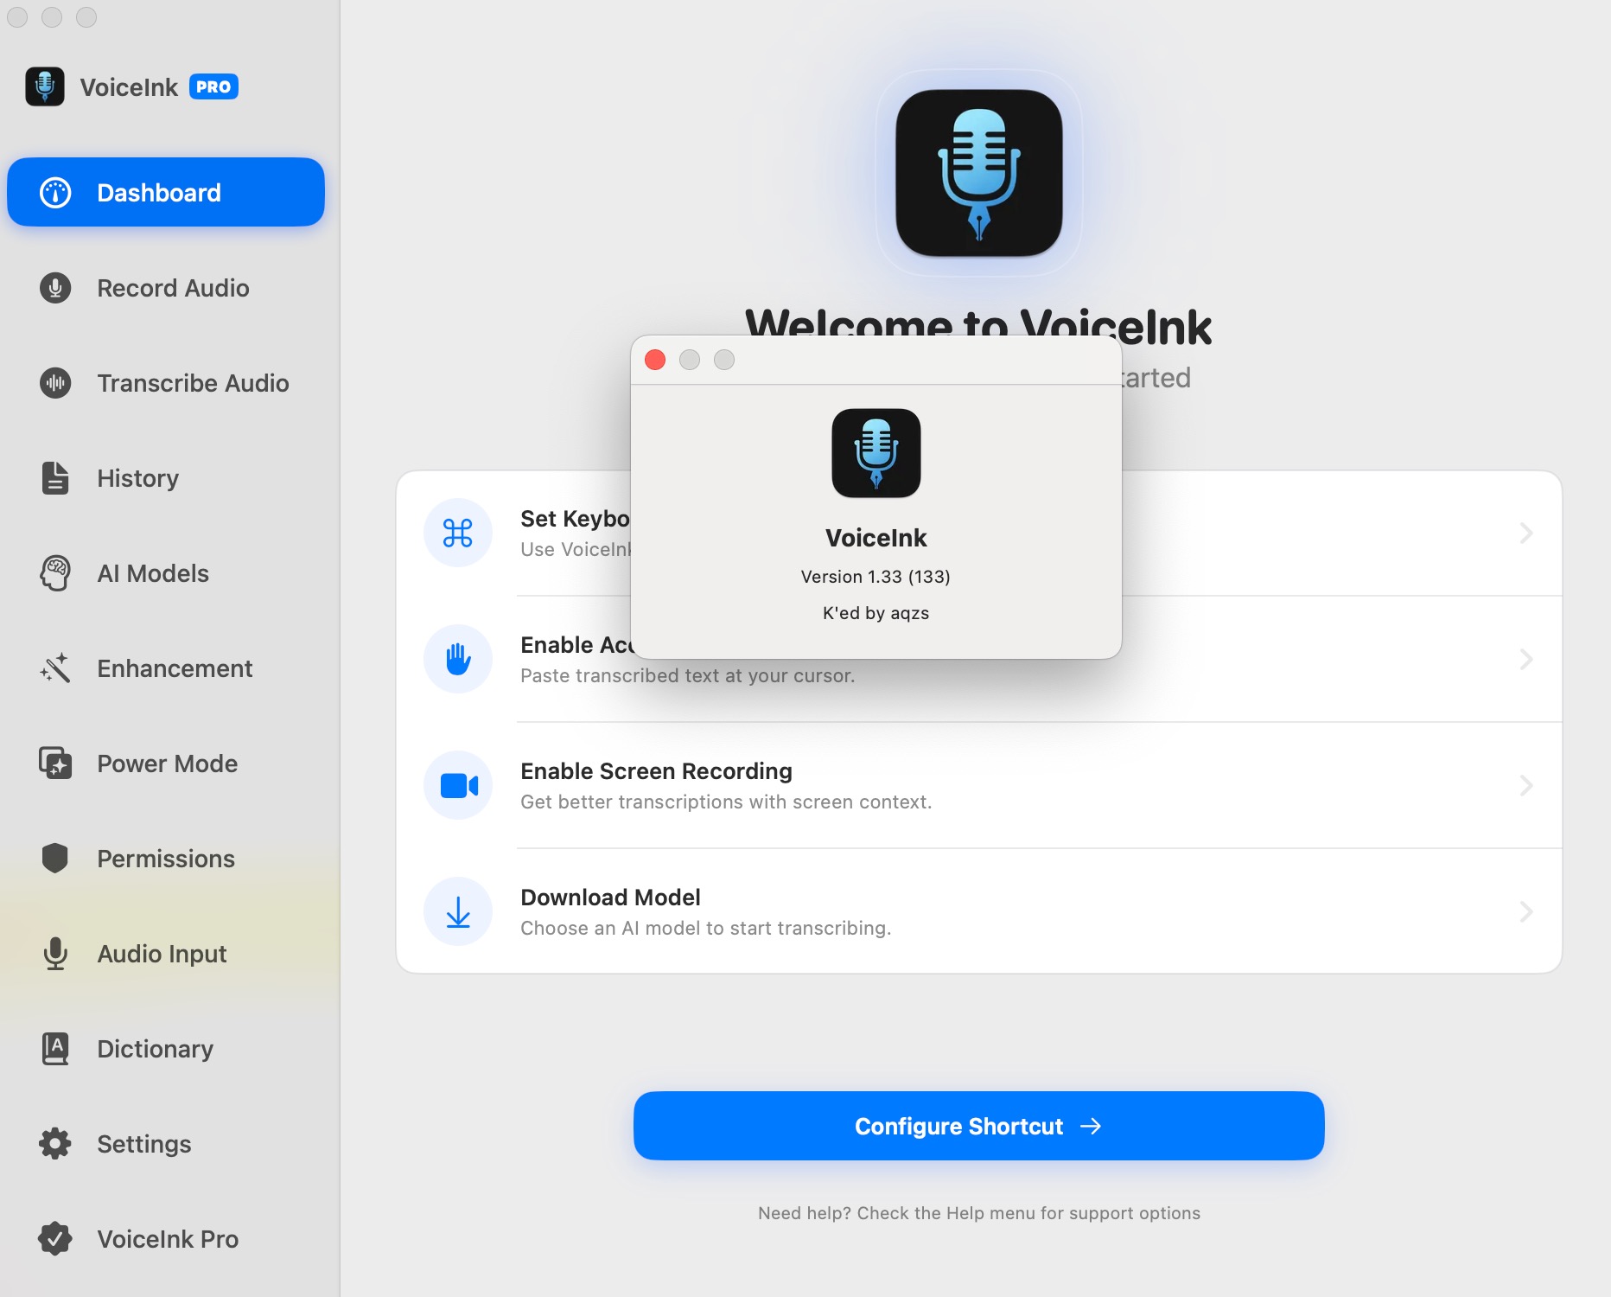This screenshot has width=1611, height=1297.
Task: Select Dictionary in the sidebar
Action: point(166,1048)
